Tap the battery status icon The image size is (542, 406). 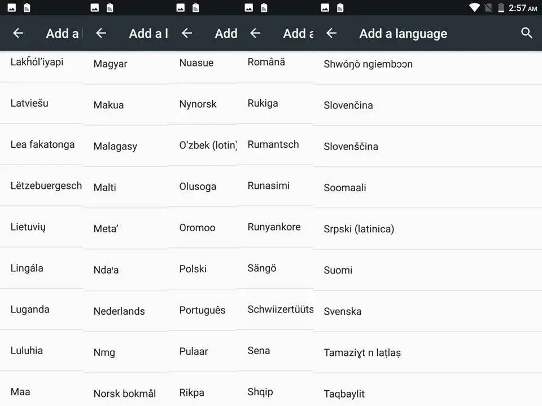coord(501,8)
